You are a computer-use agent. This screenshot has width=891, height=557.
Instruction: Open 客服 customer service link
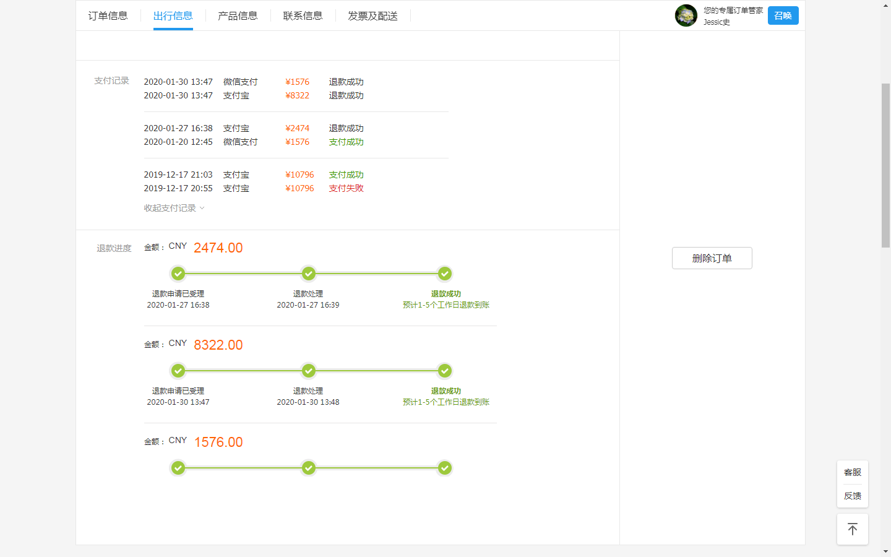(852, 472)
